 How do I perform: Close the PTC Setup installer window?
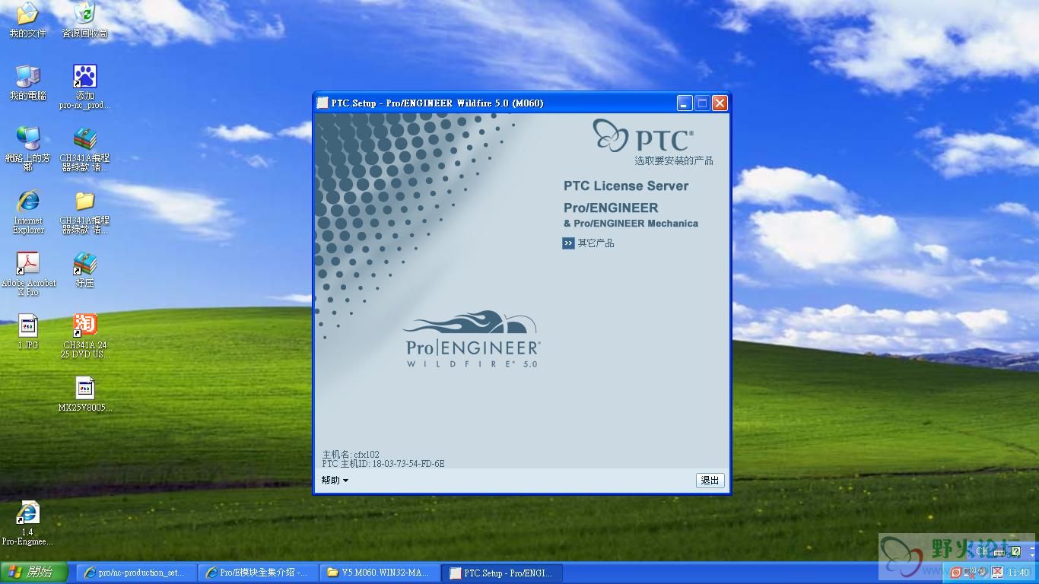coord(720,103)
